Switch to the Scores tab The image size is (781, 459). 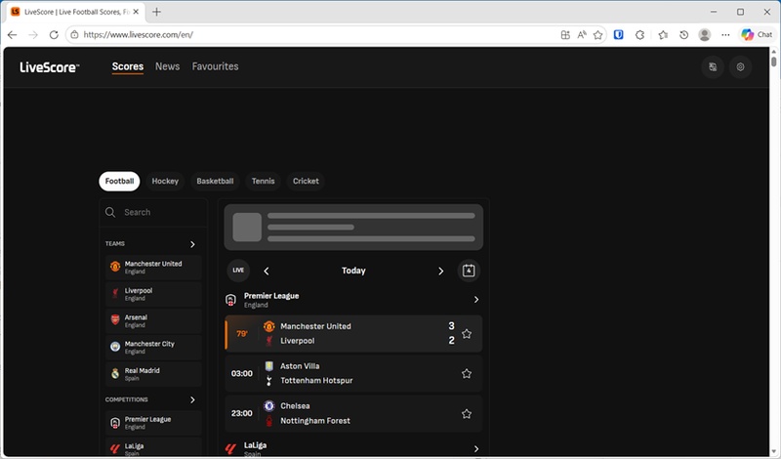(128, 66)
